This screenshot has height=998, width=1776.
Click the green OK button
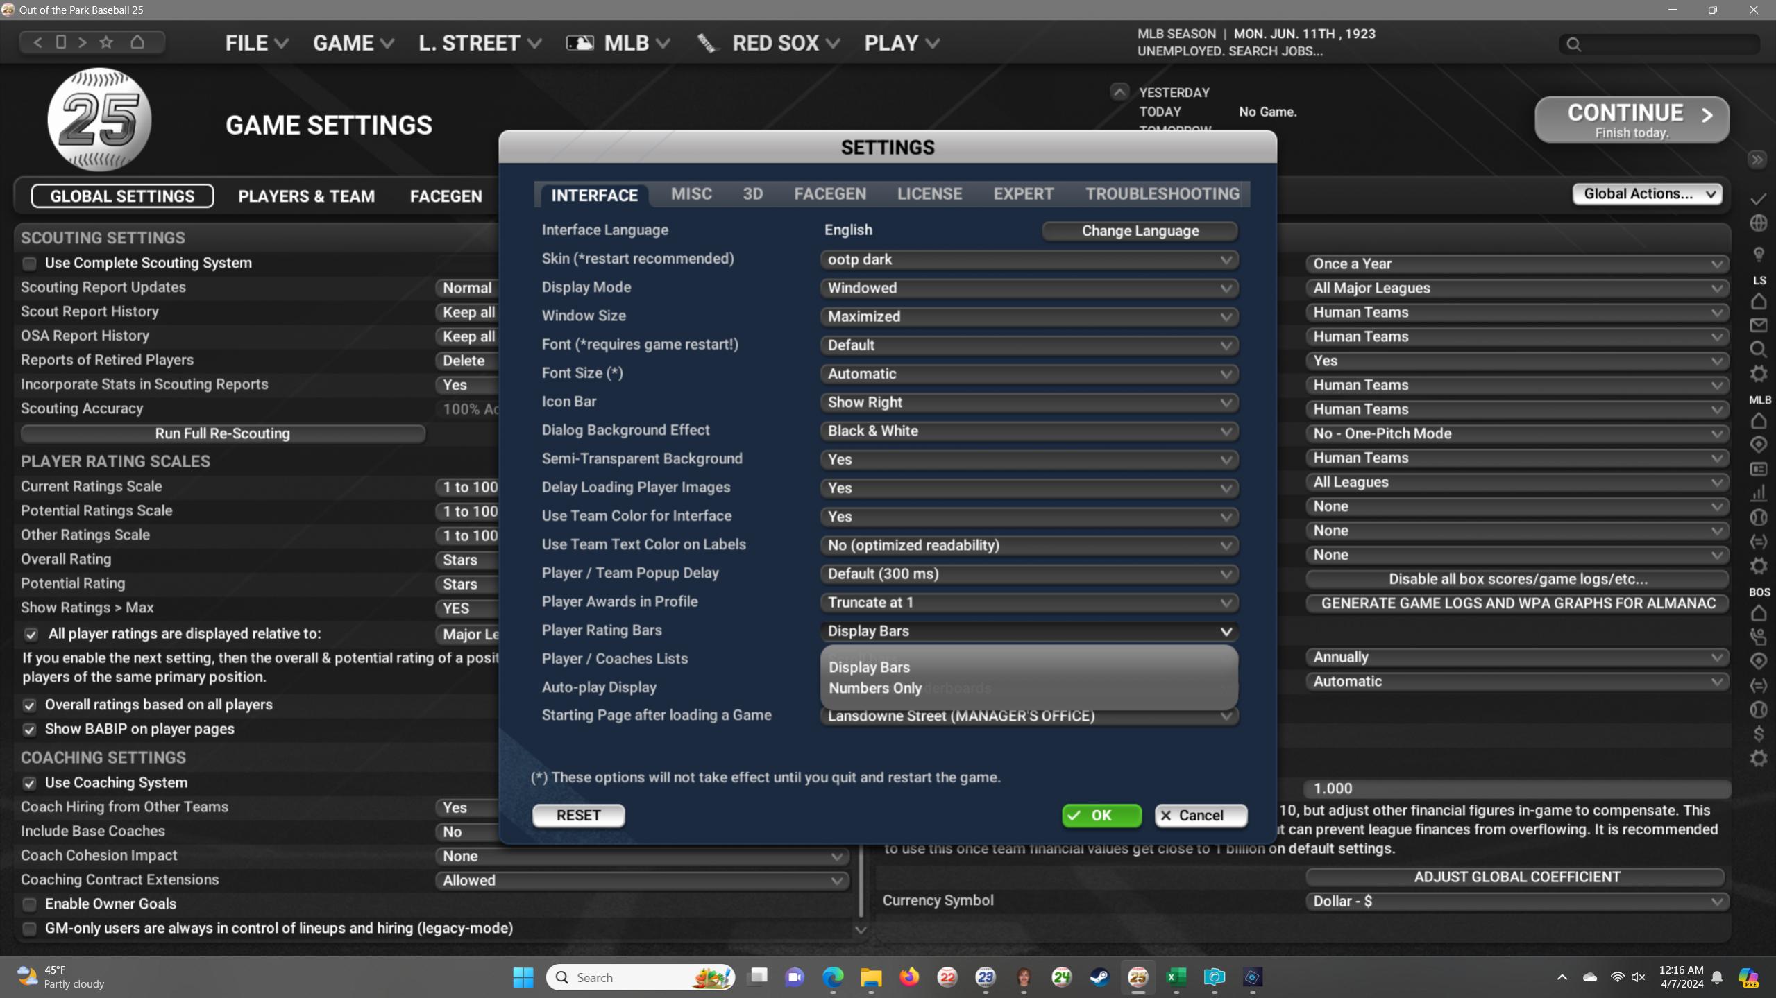1101,816
